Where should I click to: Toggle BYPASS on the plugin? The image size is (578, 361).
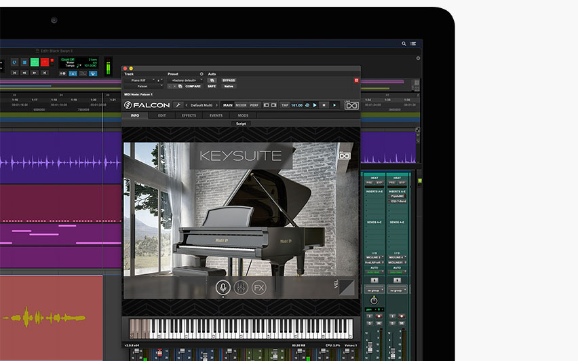click(229, 80)
